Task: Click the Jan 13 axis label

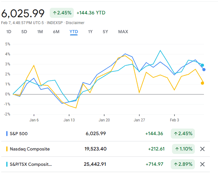Action: (x=69, y=120)
